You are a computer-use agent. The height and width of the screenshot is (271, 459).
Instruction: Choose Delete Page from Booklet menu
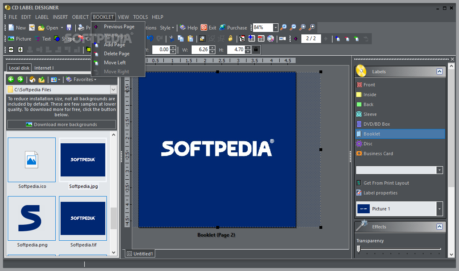[x=118, y=54]
